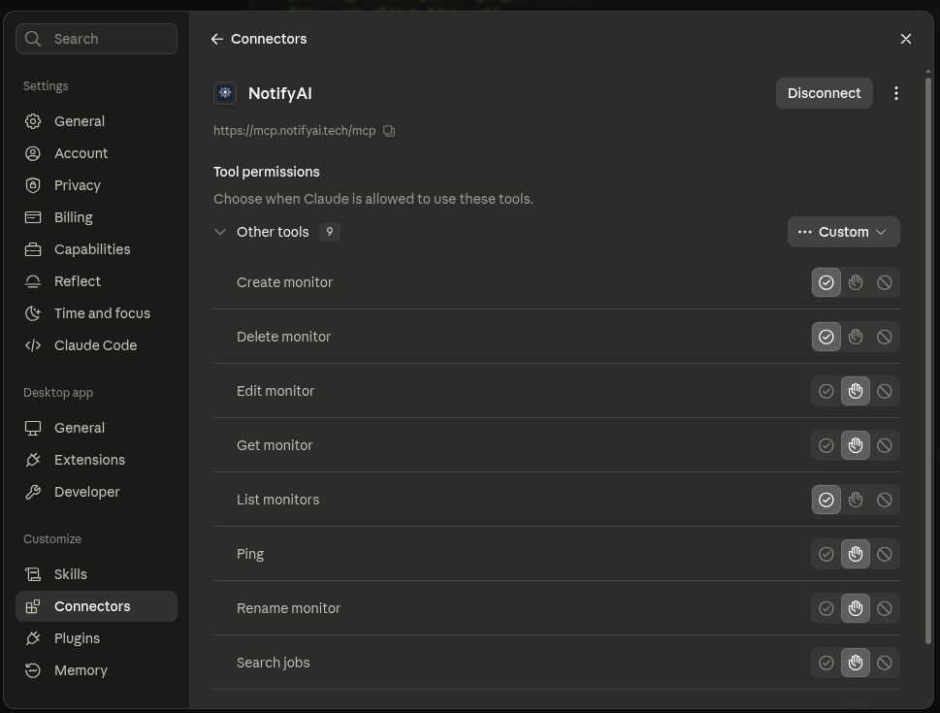Image resolution: width=940 pixels, height=713 pixels.
Task: Open Capabilities settings
Action: 96,249
